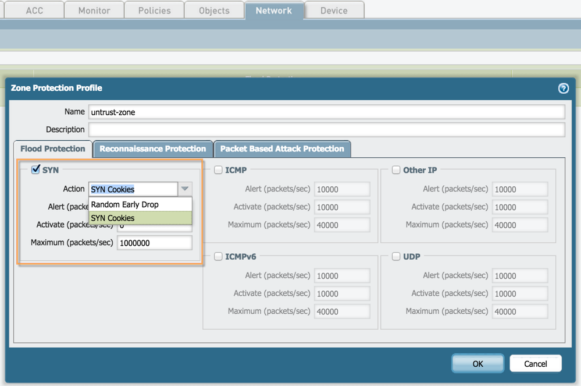The width and height of the screenshot is (581, 386).
Task: Choose Random Early Drop from the list
Action: point(140,204)
